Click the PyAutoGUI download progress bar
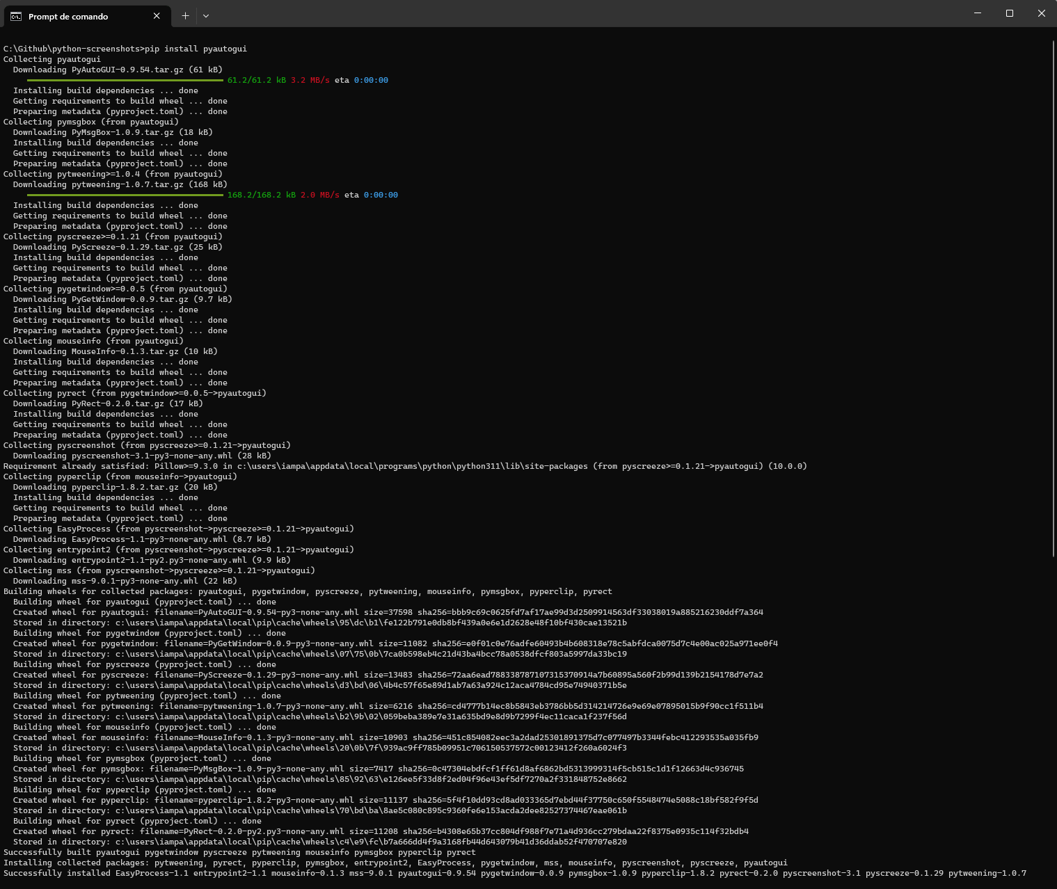The image size is (1057, 889). click(125, 79)
